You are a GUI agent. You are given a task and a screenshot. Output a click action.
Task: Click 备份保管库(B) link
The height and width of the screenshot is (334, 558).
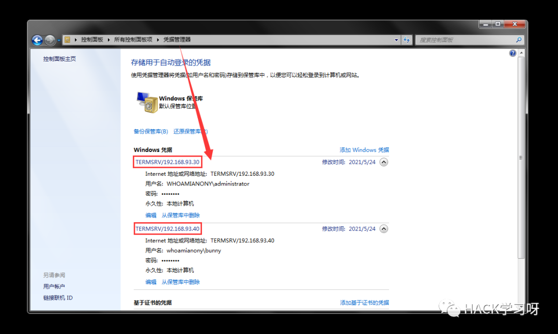(151, 131)
